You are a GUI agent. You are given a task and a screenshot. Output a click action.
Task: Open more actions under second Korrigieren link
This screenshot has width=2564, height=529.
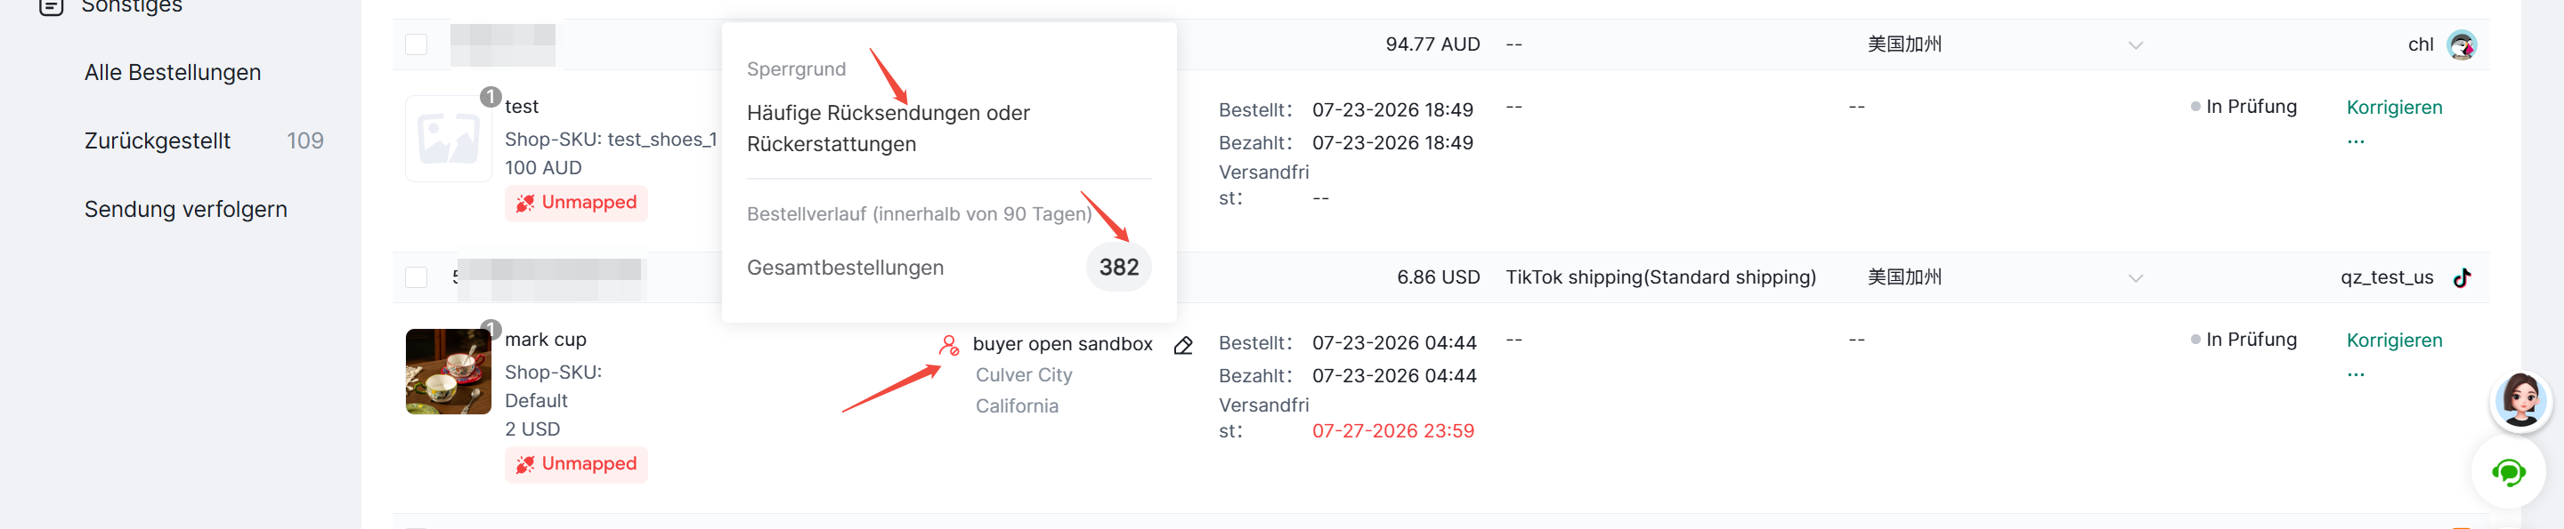pos(2355,375)
